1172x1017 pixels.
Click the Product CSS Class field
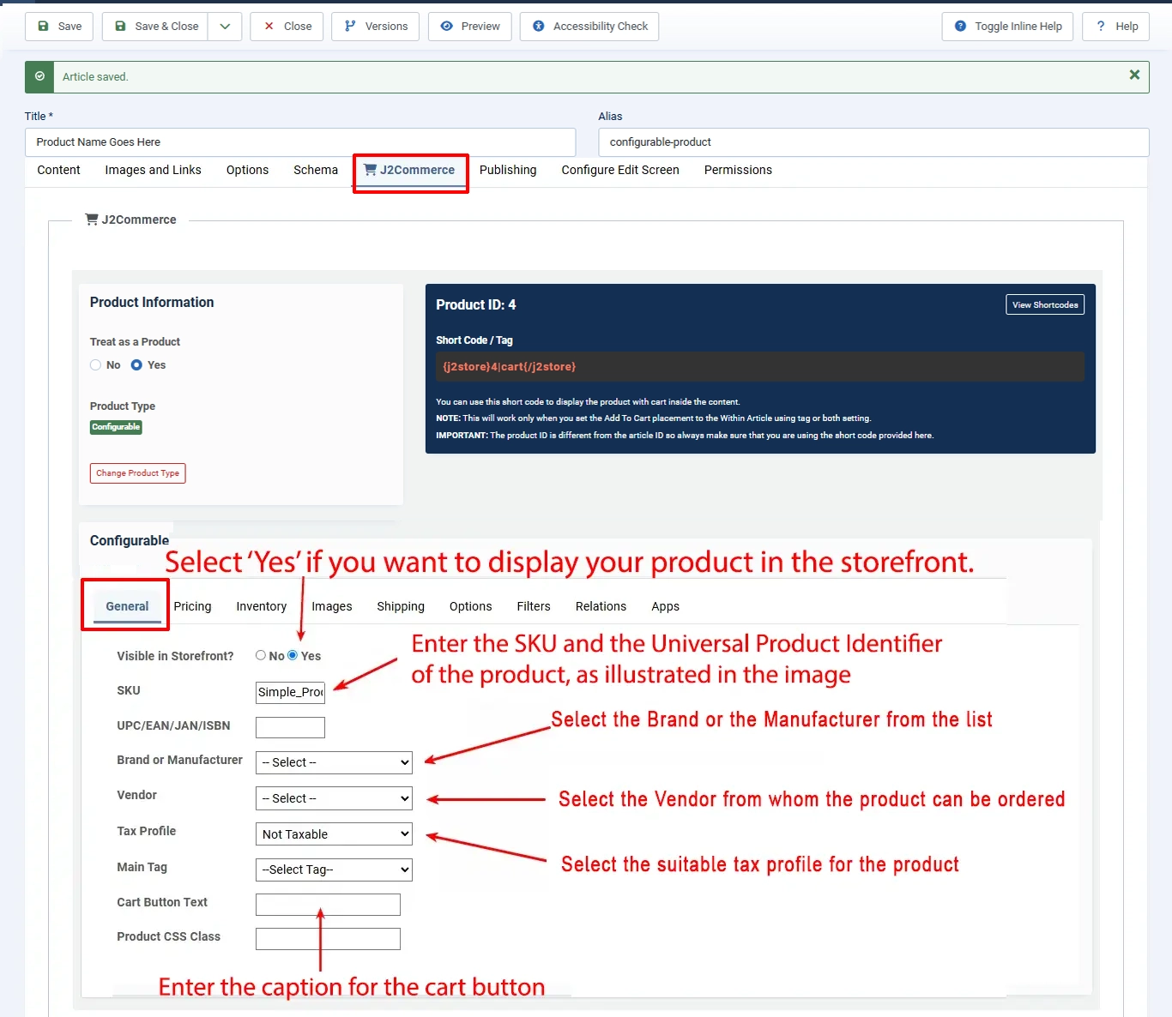pyautogui.click(x=328, y=939)
